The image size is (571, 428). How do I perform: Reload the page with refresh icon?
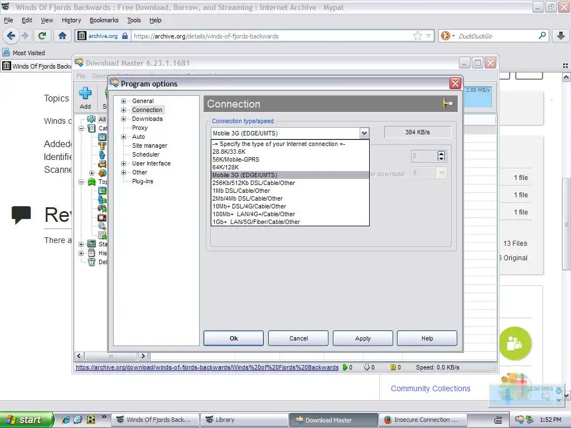[42, 36]
